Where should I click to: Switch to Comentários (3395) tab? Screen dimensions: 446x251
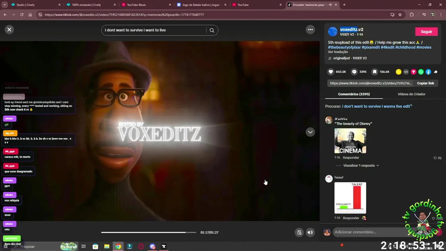click(x=354, y=94)
